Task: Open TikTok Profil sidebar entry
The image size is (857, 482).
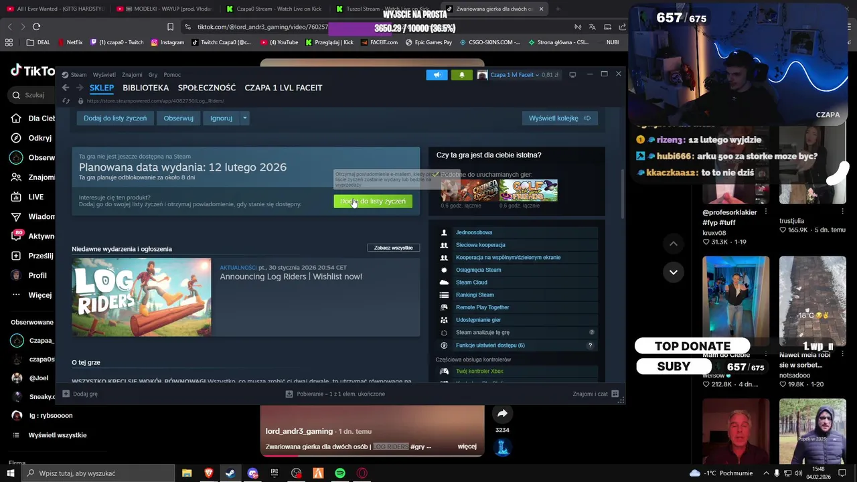Action: point(29,275)
